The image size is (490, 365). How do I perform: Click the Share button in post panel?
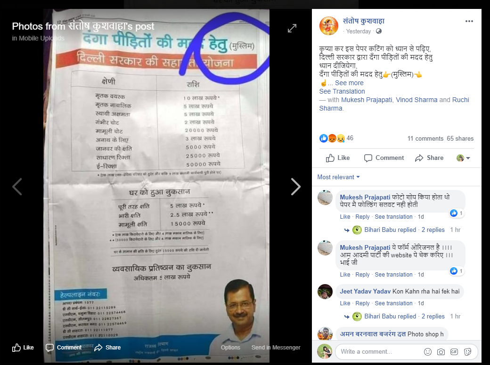(x=429, y=158)
